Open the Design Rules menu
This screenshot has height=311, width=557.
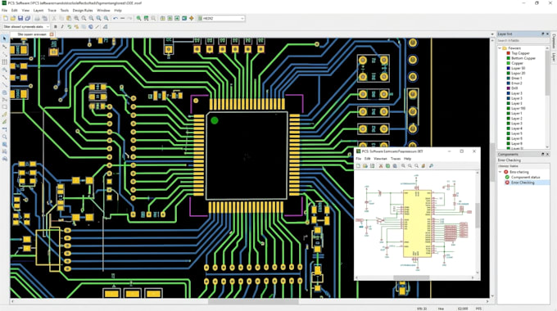pos(83,11)
